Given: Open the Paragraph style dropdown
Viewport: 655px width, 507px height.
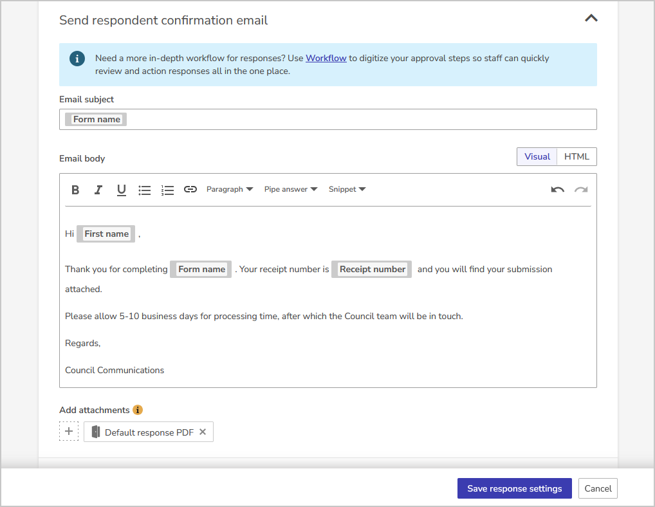Looking at the screenshot, I should pos(230,189).
